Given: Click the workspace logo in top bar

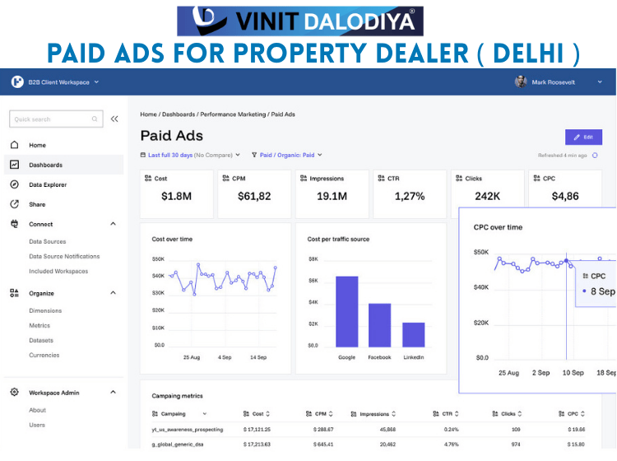Looking at the screenshot, I should click(x=16, y=81).
